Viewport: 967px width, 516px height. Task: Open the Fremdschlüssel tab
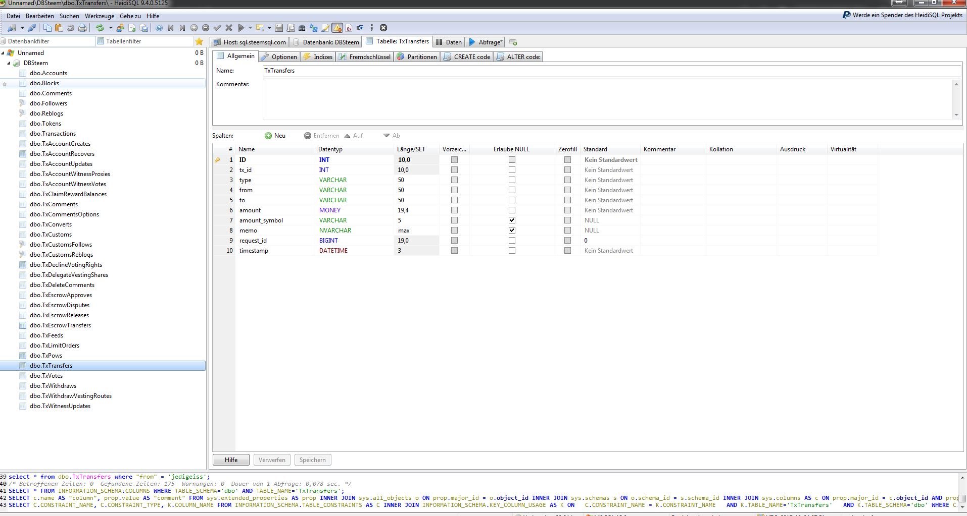point(365,57)
